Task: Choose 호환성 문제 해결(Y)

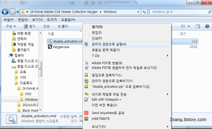Action: pos(127,50)
